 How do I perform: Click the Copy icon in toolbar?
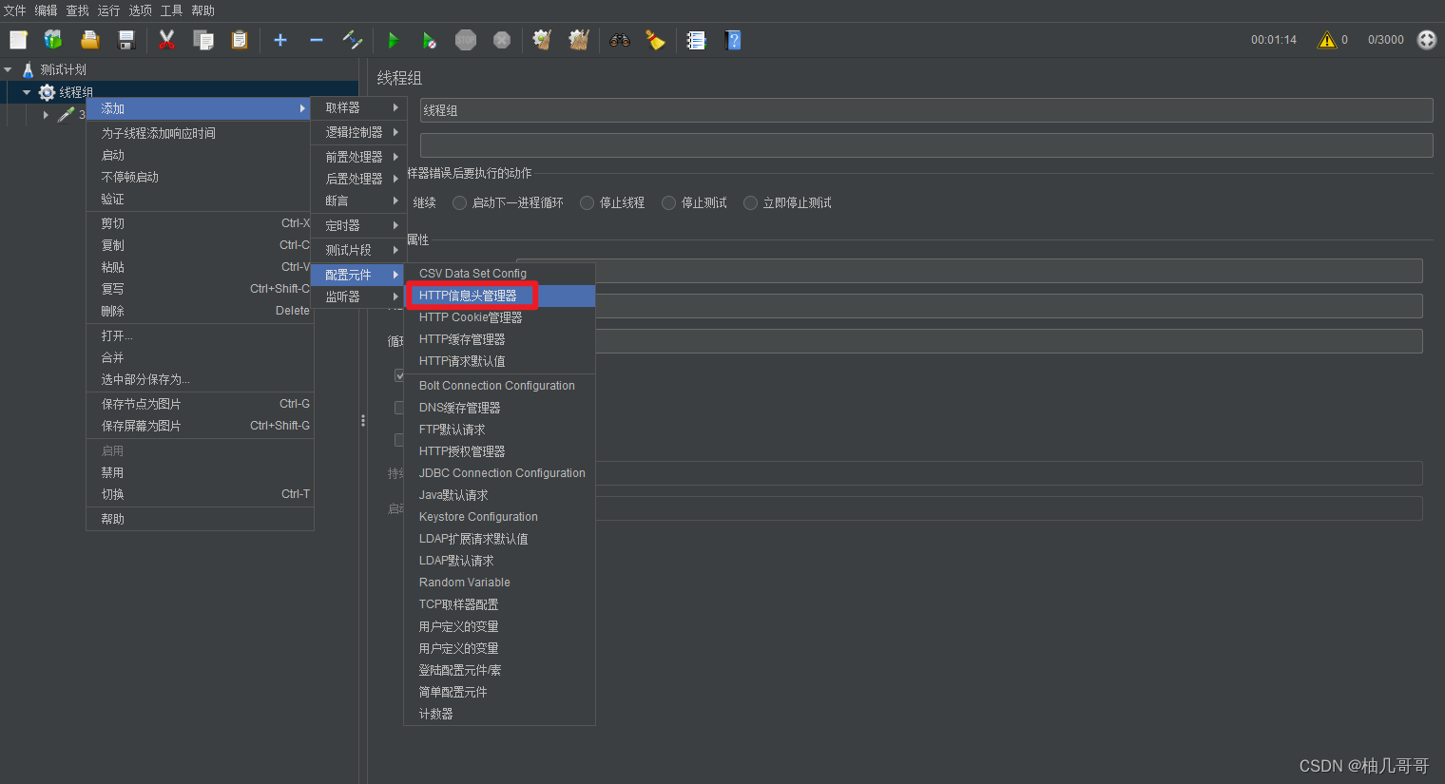203,40
